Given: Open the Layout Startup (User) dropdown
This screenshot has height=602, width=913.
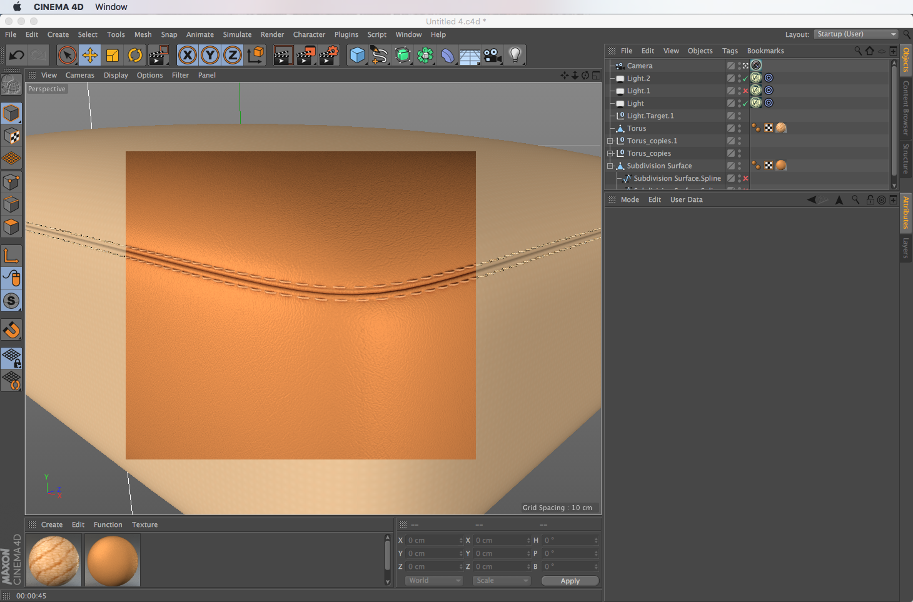Looking at the screenshot, I should (x=856, y=34).
